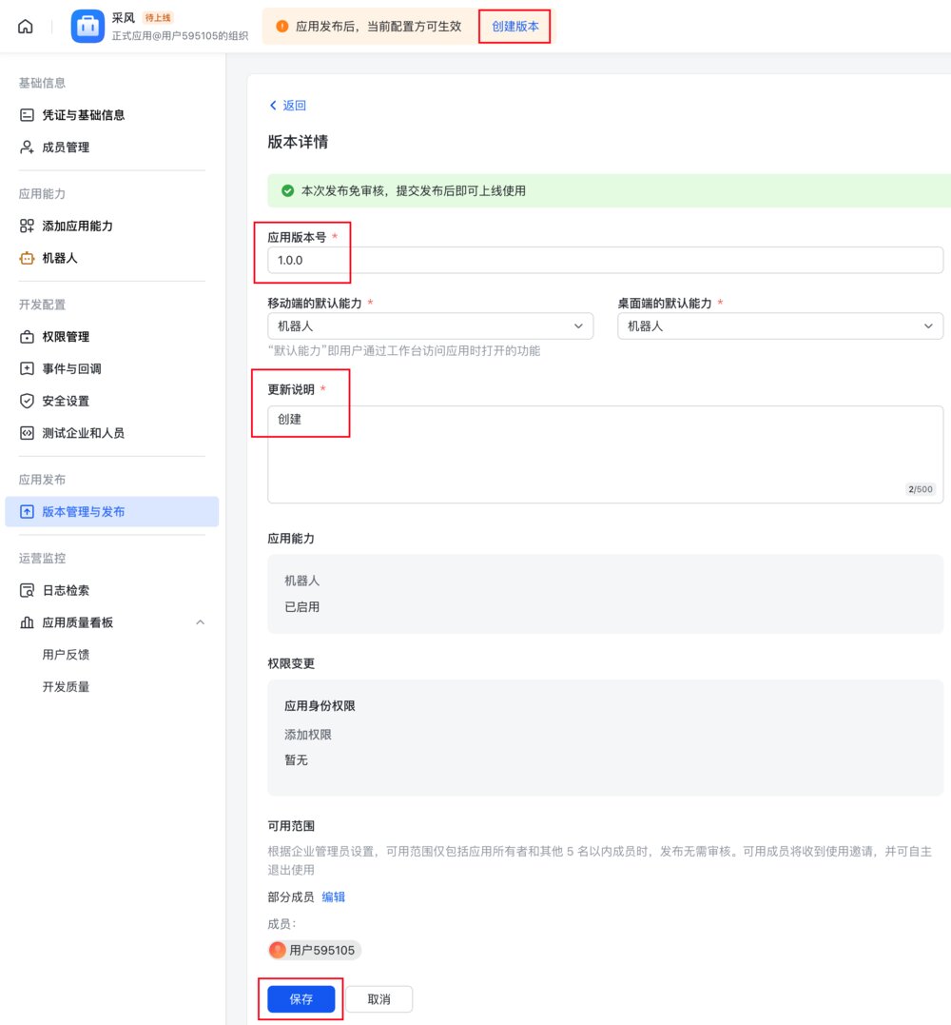Open the 桌面端的默认能力 dropdown
Screen dimensions: 951x1025
click(780, 325)
